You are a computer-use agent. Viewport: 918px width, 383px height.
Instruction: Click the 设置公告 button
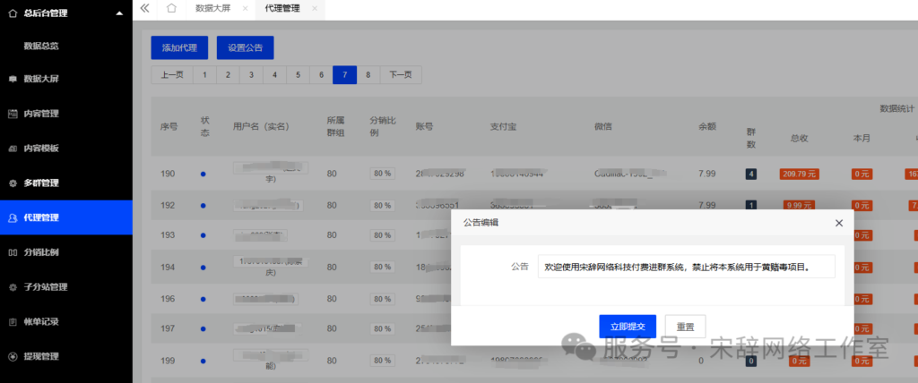[x=246, y=48]
